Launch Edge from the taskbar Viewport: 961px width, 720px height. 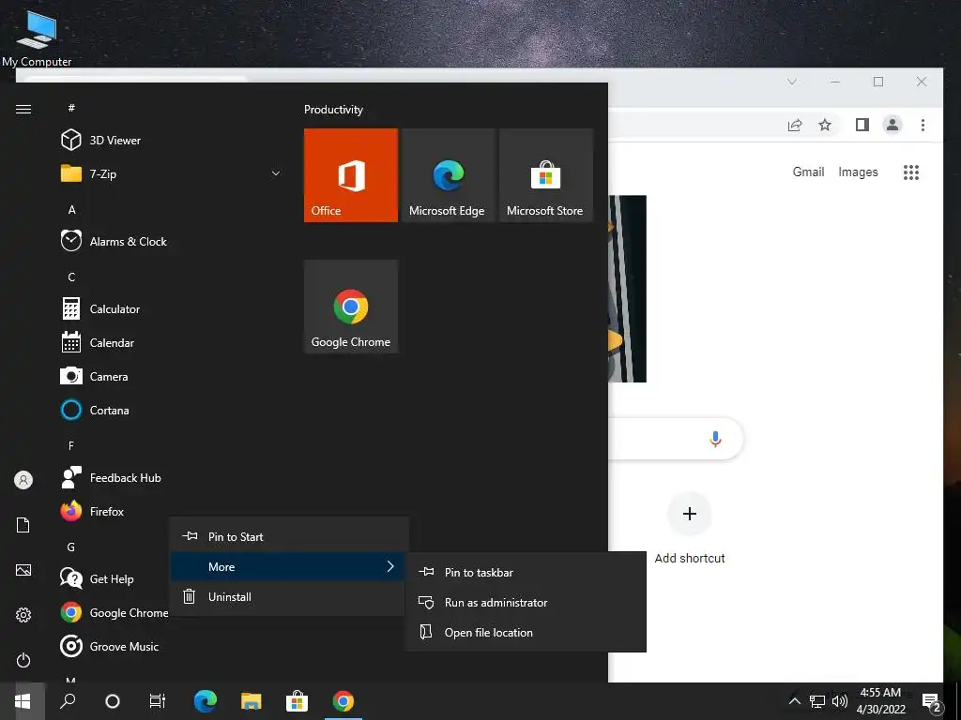(206, 701)
